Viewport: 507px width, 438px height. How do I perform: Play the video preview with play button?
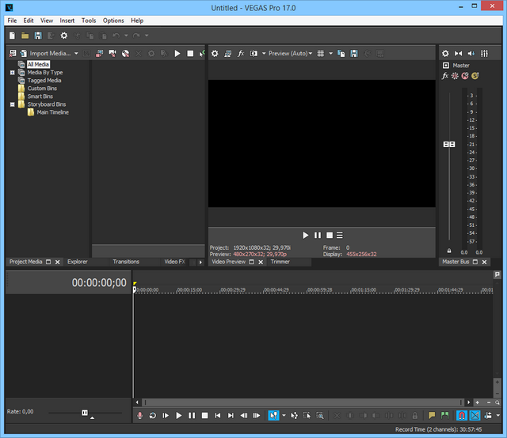coord(306,235)
